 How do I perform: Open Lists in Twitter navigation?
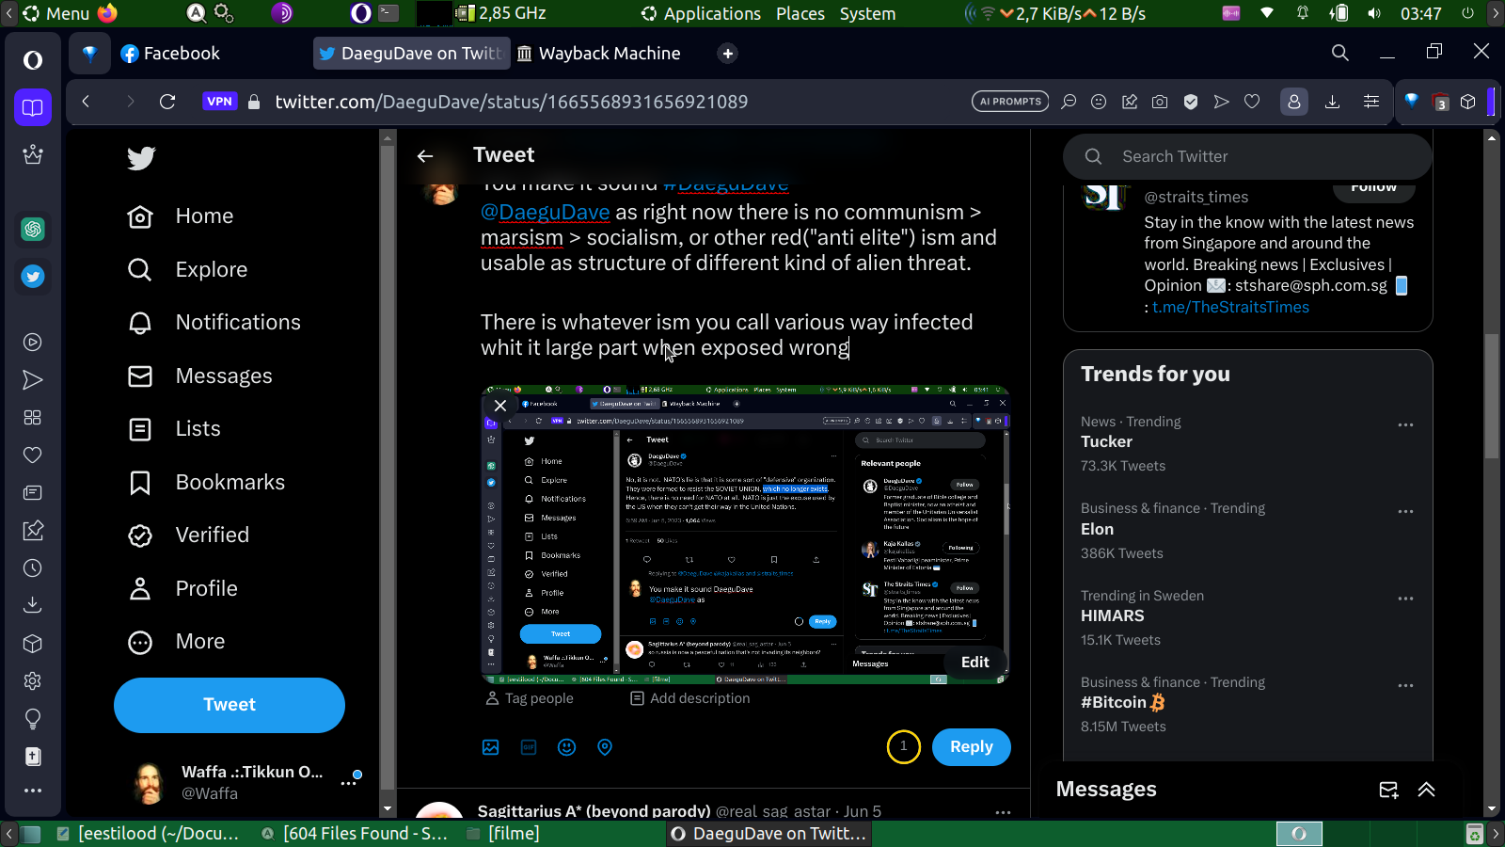tap(174, 429)
